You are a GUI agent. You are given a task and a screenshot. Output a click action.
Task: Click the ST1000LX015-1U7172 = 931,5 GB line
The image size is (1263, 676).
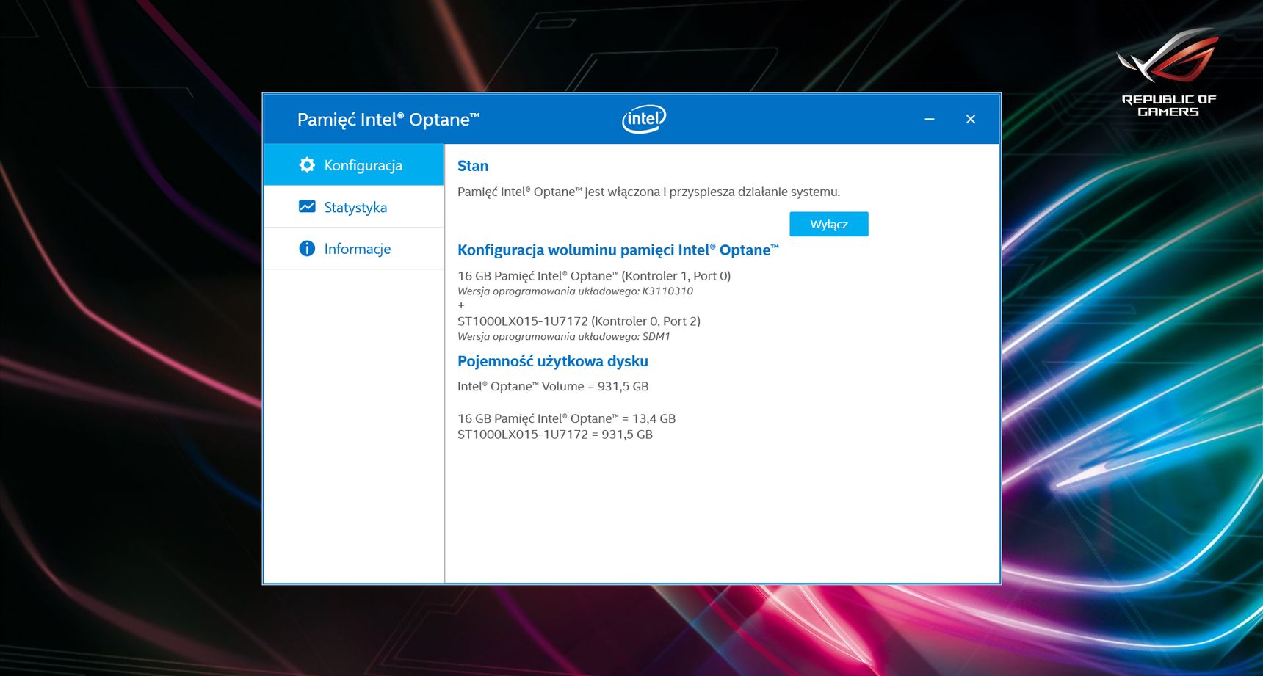pos(555,435)
